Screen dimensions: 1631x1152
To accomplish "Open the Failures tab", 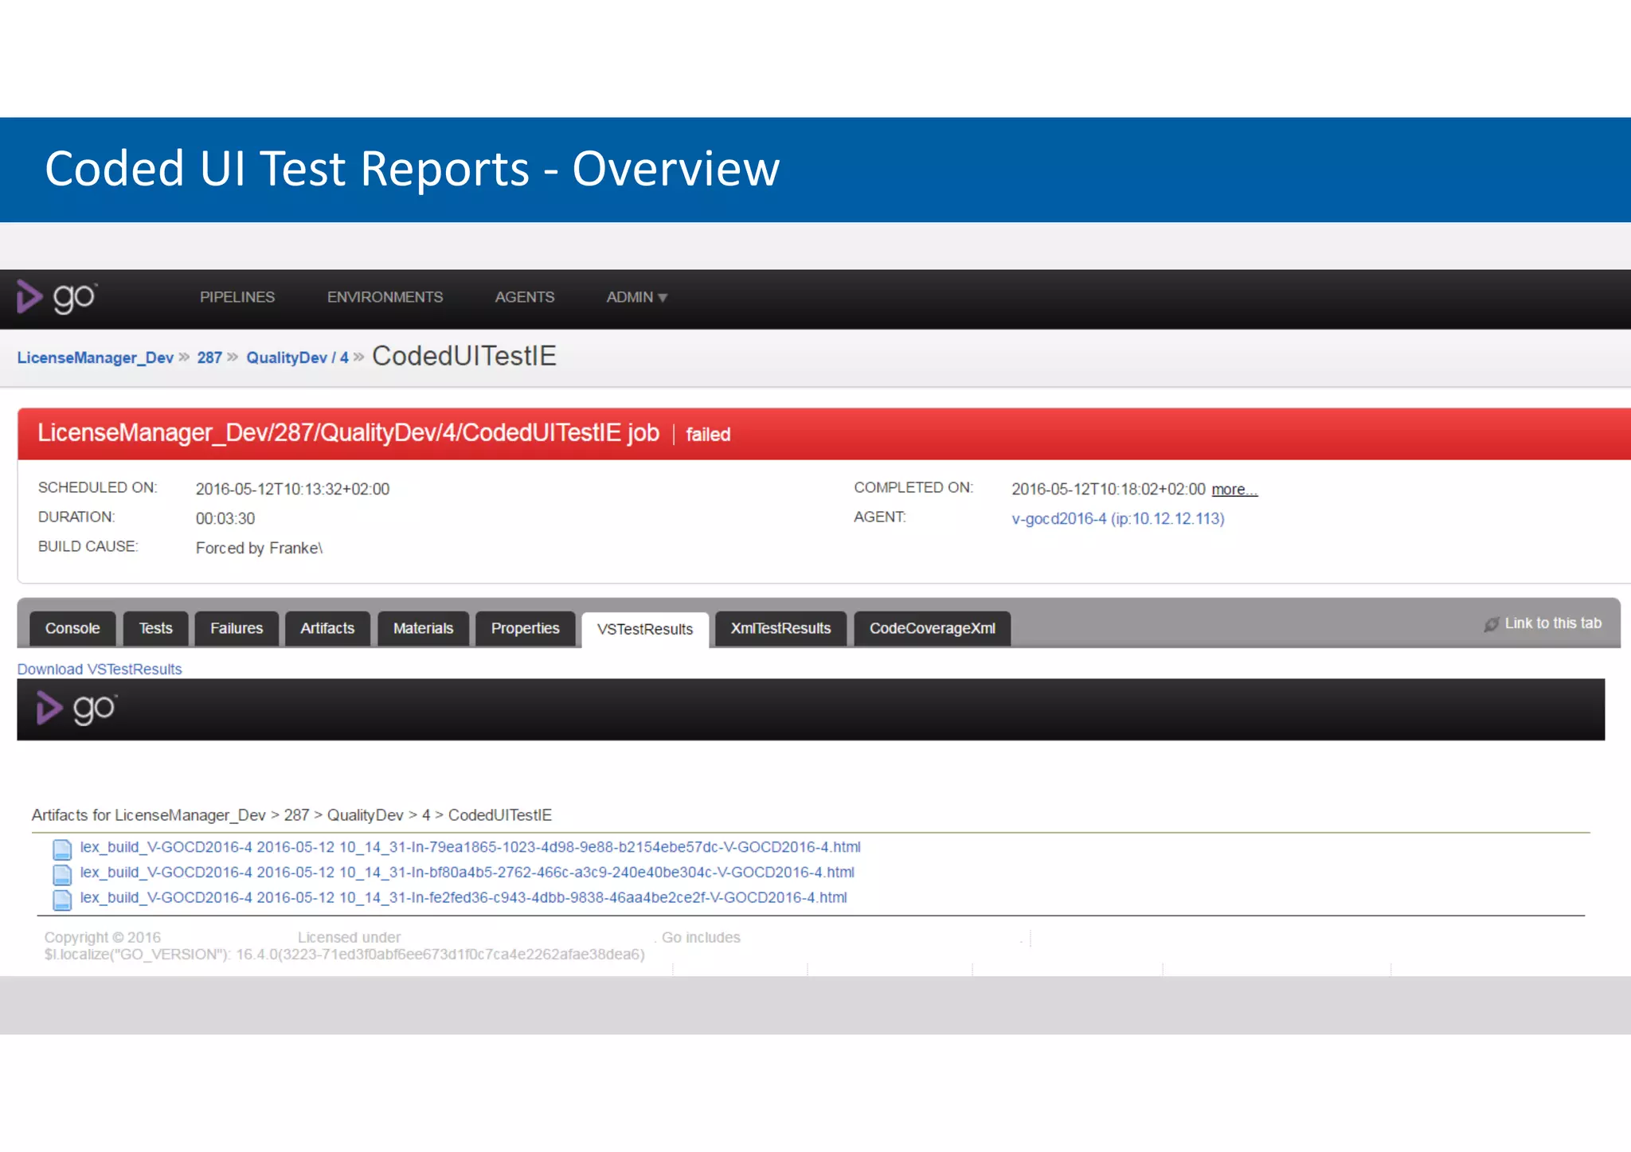I will (237, 628).
